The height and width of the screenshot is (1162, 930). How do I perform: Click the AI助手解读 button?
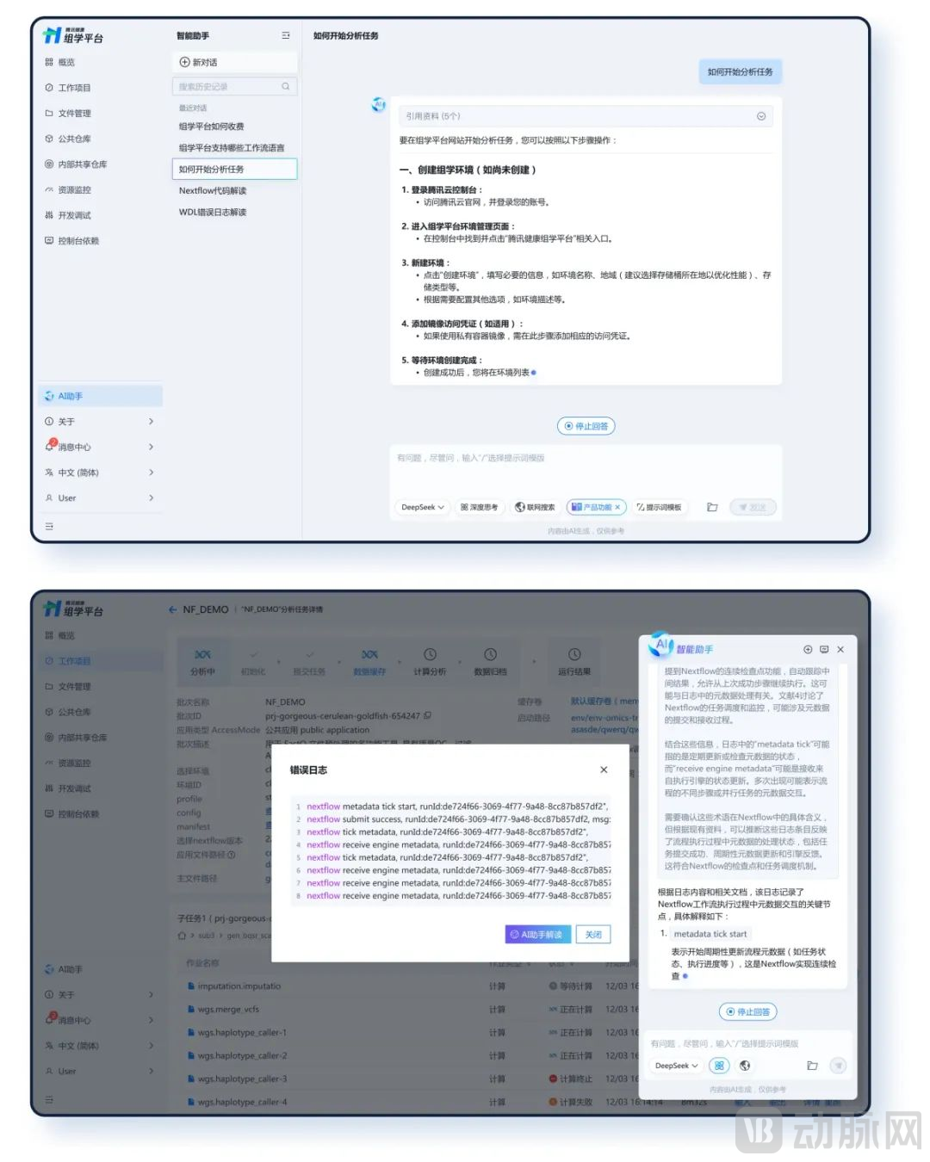[x=536, y=934]
